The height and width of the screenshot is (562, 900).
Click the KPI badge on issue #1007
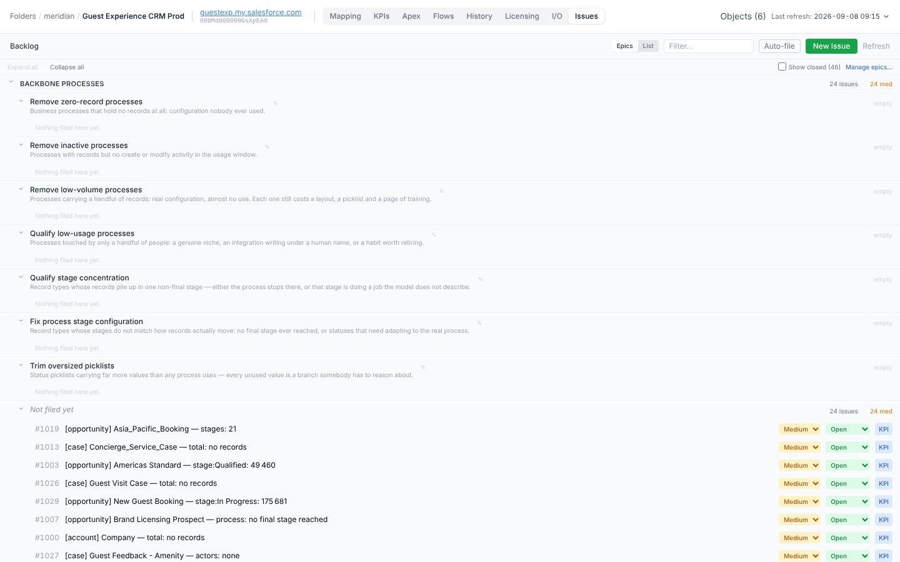pyautogui.click(x=883, y=520)
